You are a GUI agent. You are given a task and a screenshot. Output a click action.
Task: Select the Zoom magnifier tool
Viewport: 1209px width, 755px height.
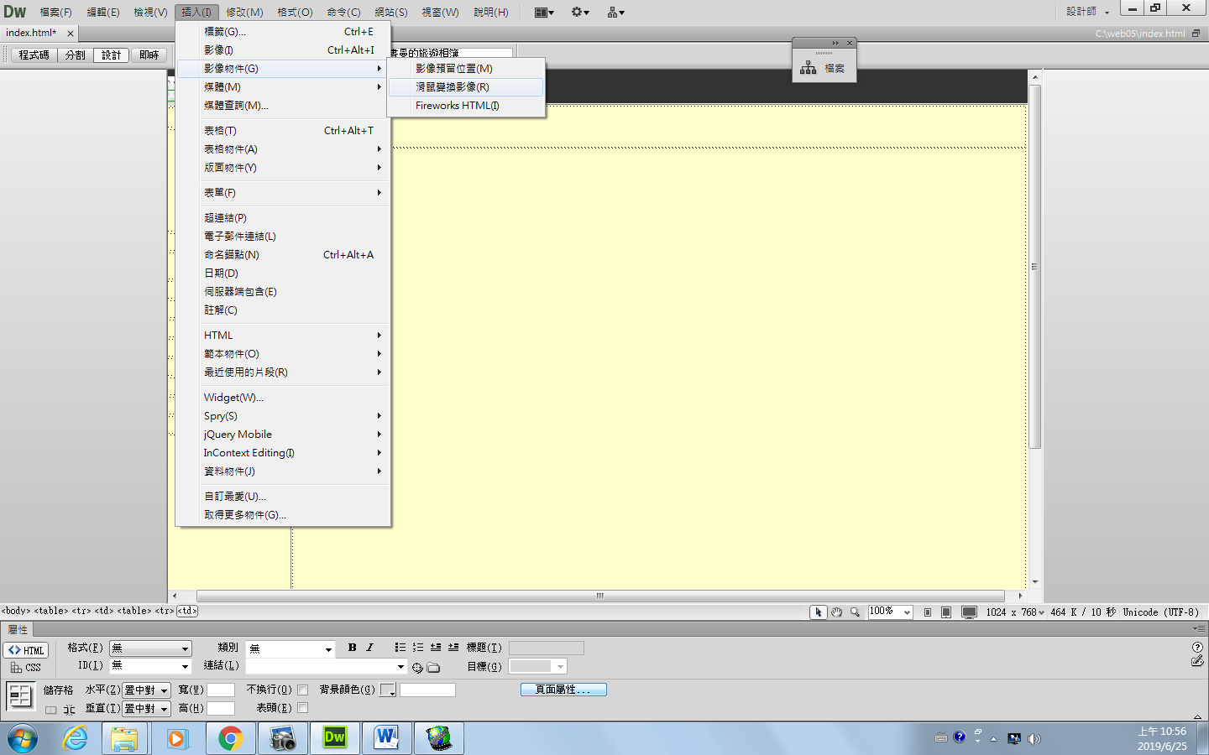click(855, 612)
